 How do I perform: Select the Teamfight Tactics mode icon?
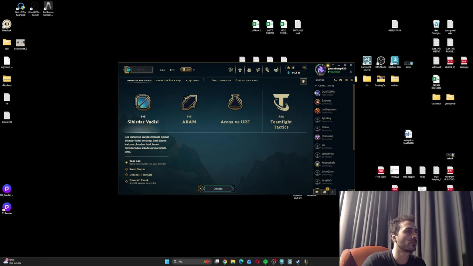(281, 102)
